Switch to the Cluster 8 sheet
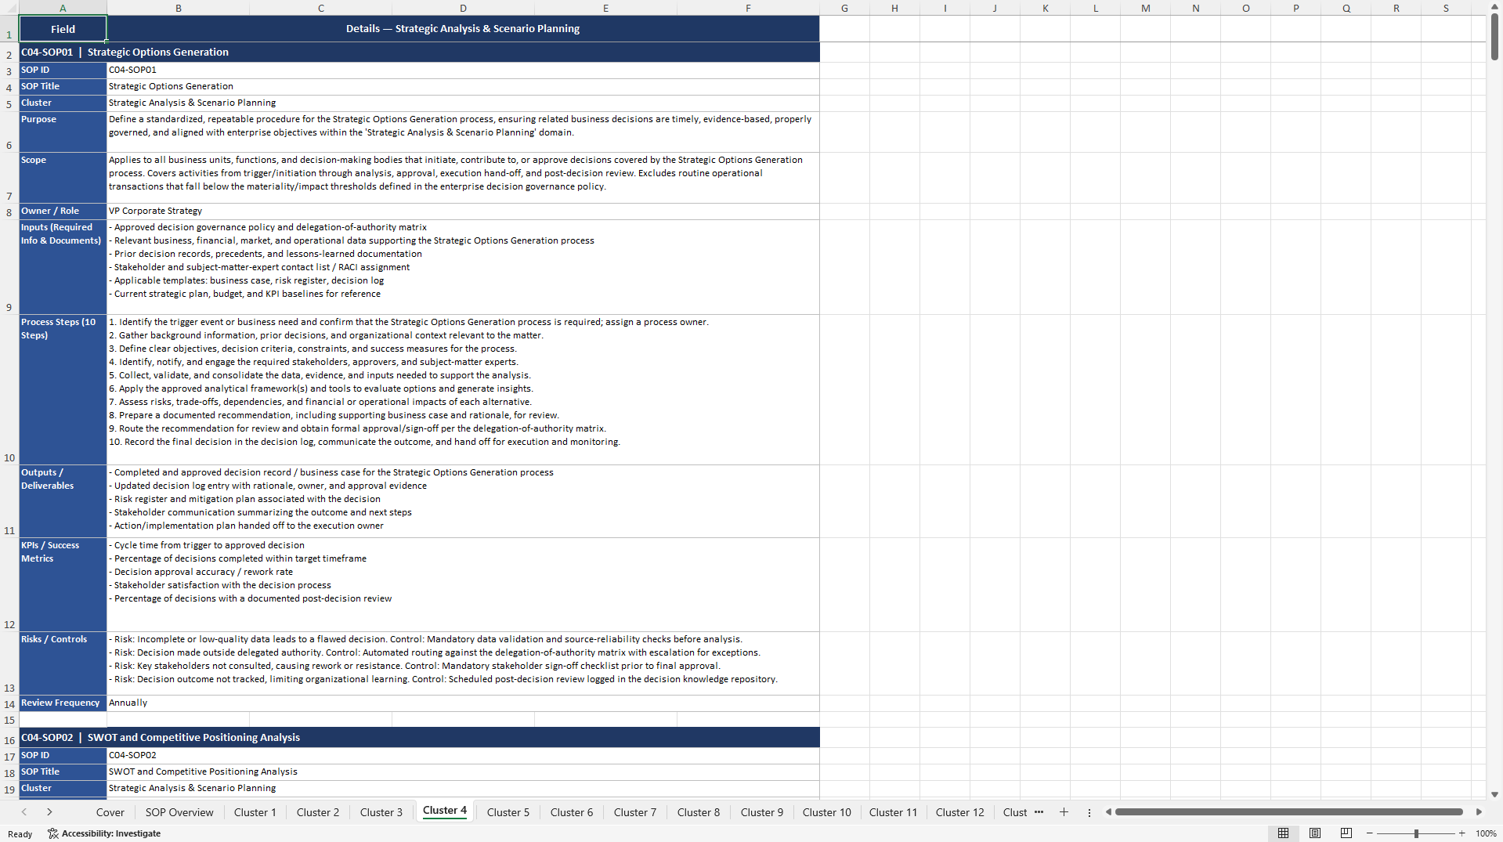This screenshot has width=1503, height=842. point(698,812)
